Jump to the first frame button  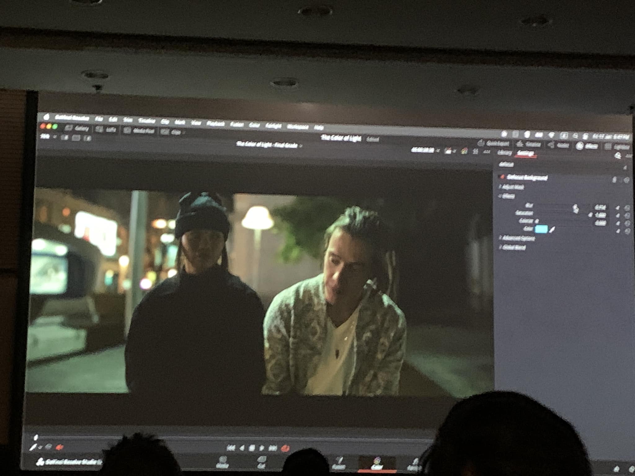tap(230, 447)
